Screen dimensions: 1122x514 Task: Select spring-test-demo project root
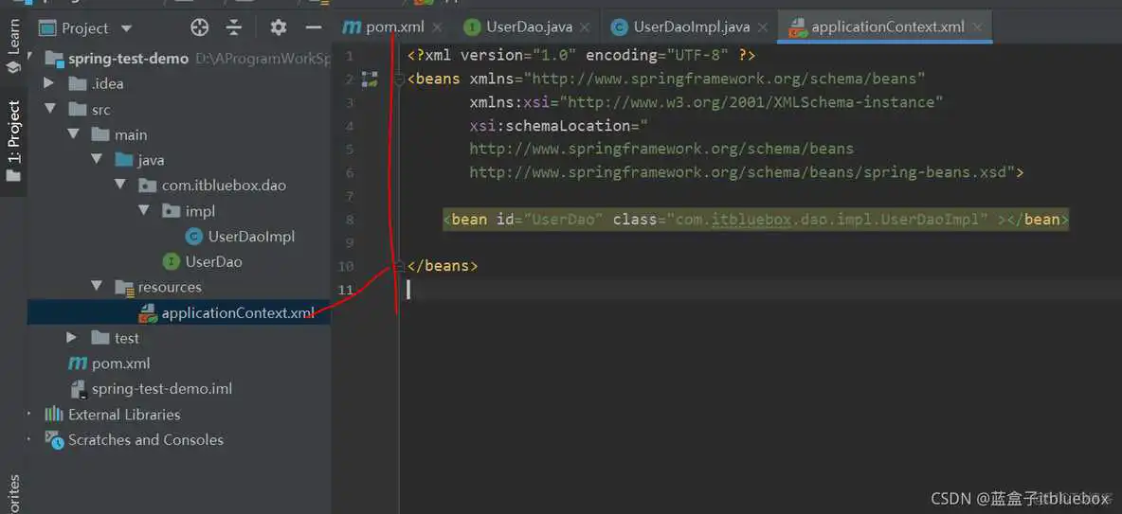pos(129,59)
